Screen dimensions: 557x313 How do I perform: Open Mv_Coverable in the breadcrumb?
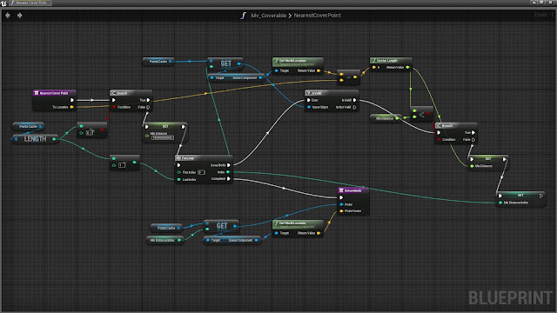(268, 16)
